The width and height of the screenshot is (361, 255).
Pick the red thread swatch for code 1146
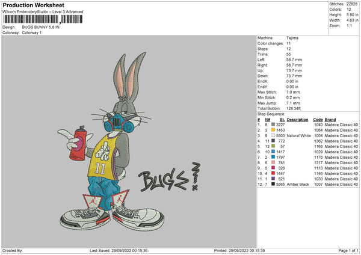click(x=273, y=173)
